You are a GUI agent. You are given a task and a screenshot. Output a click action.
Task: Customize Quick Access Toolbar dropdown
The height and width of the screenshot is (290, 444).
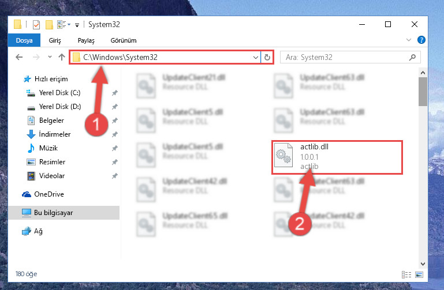point(77,25)
